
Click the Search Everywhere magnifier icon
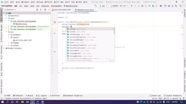(180, 6)
